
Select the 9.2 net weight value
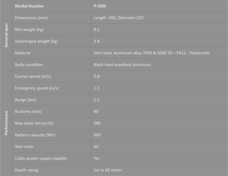pyautogui.click(x=97, y=29)
